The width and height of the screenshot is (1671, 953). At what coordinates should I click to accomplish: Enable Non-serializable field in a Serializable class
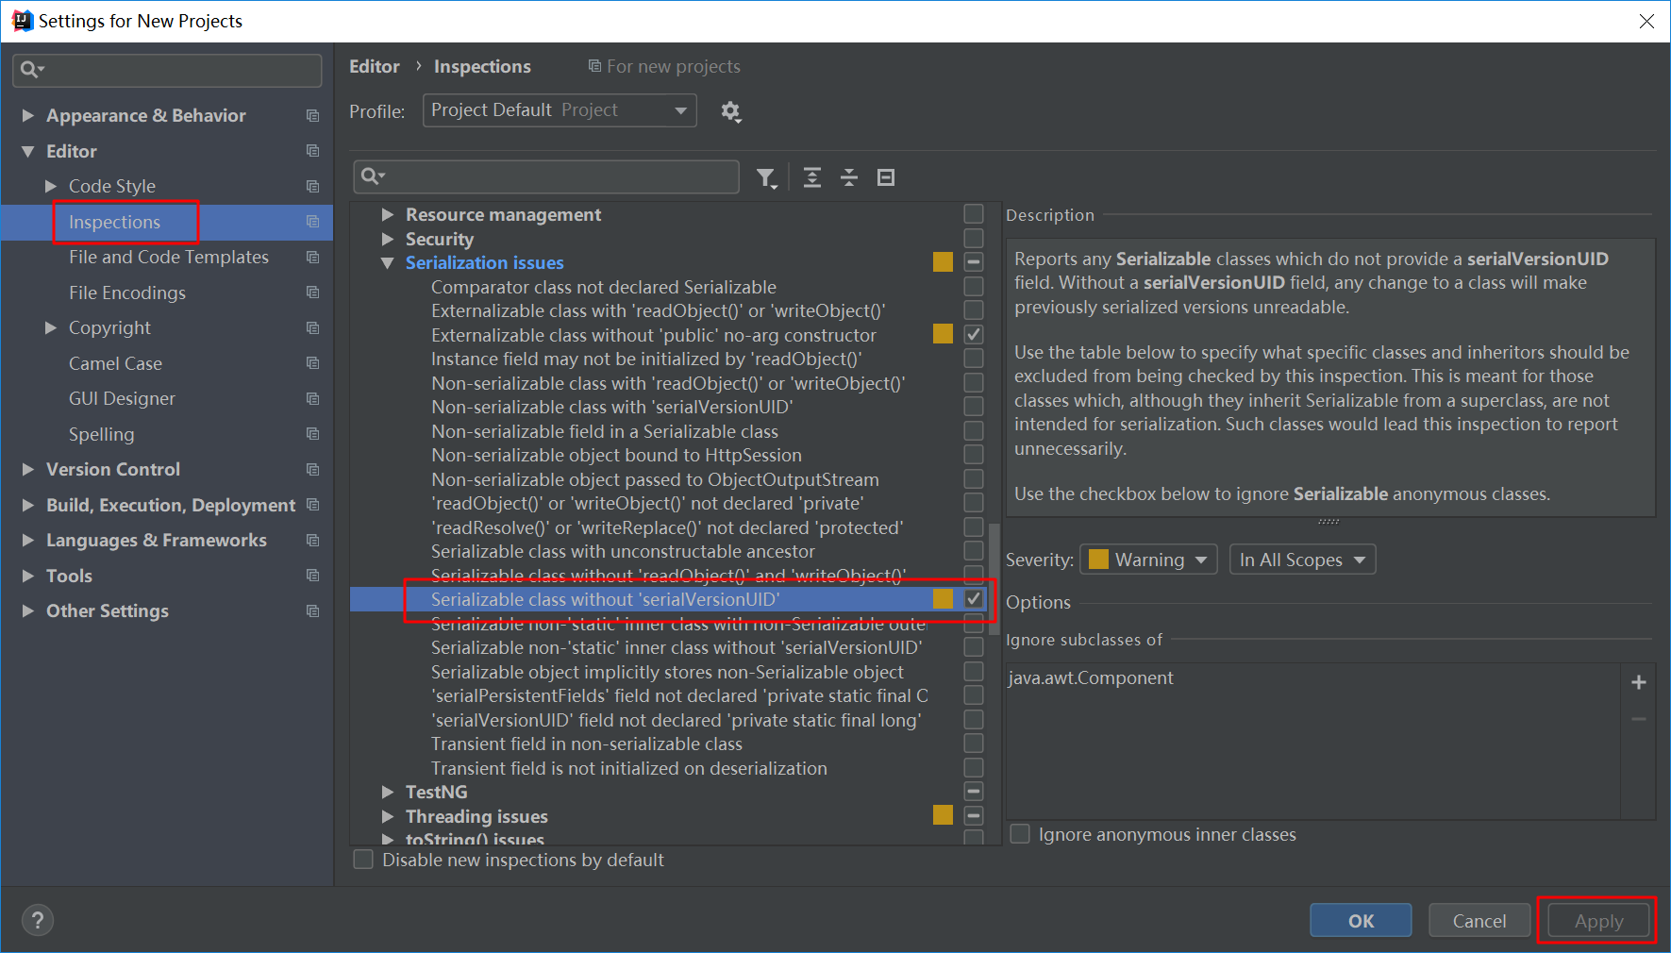[x=974, y=430]
